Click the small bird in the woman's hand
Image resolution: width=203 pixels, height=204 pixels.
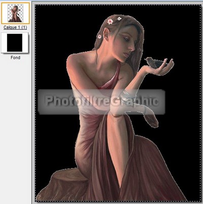pos(155,63)
